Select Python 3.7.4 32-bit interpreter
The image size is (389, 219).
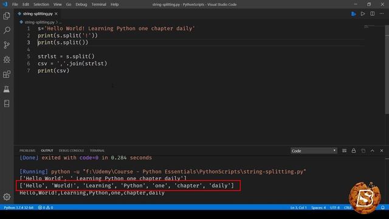coord(19,207)
